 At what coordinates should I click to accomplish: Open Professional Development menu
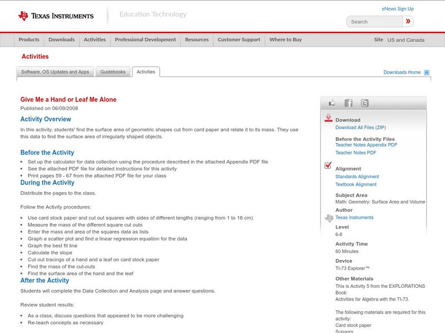point(145,40)
